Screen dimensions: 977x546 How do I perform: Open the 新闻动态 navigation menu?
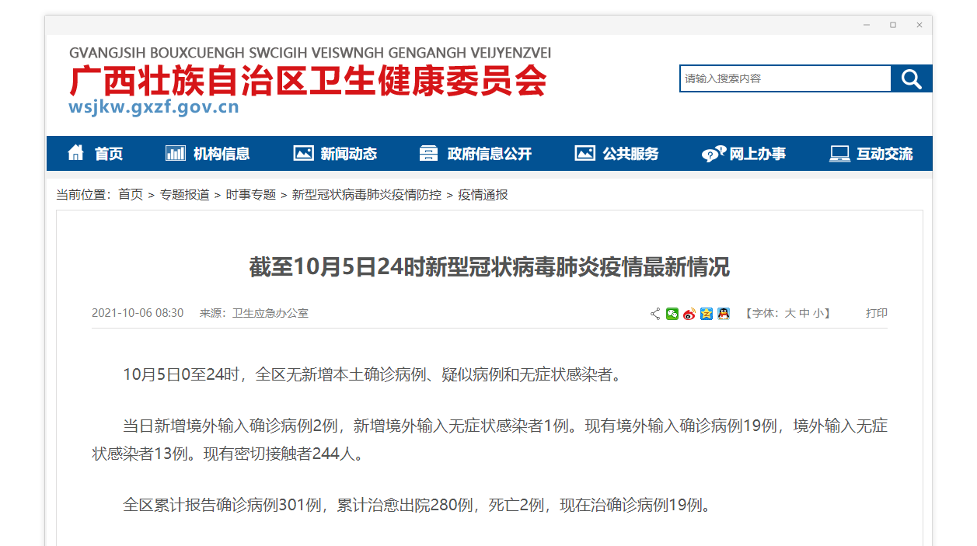(x=335, y=154)
